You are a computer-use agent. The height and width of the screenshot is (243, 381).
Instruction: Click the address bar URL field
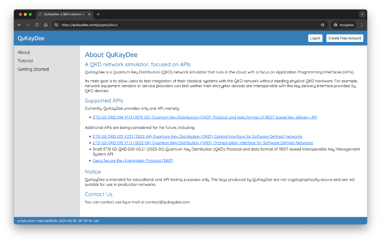point(183,25)
